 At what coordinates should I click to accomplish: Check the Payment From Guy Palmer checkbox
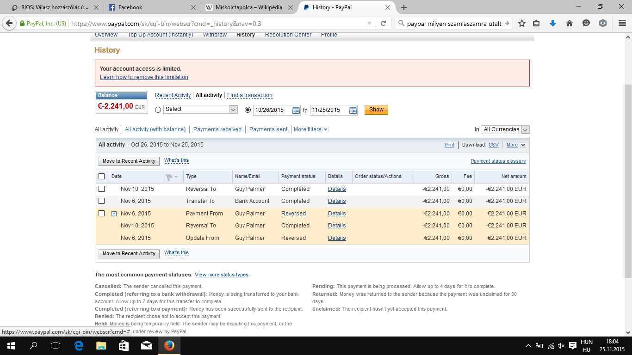[102, 213]
